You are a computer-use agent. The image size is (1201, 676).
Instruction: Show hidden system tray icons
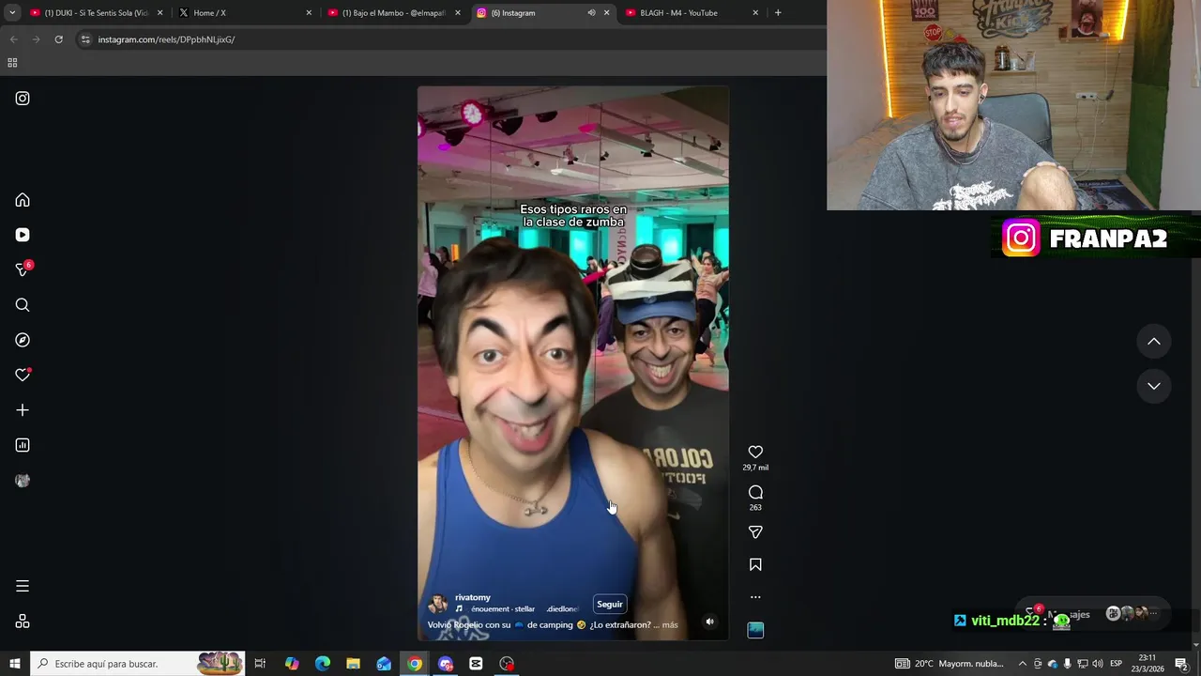pos(1023,664)
